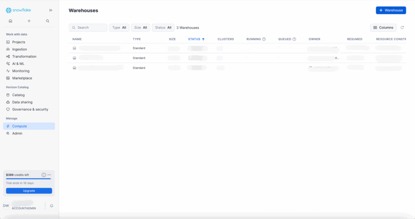Open search via sidebar magnifier icon

pos(47,21)
